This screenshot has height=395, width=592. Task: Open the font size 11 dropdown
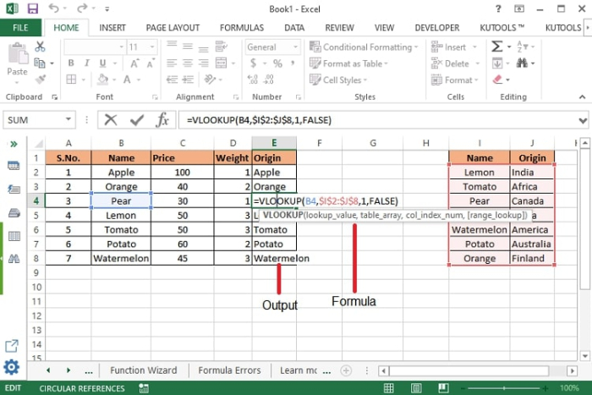click(x=152, y=47)
